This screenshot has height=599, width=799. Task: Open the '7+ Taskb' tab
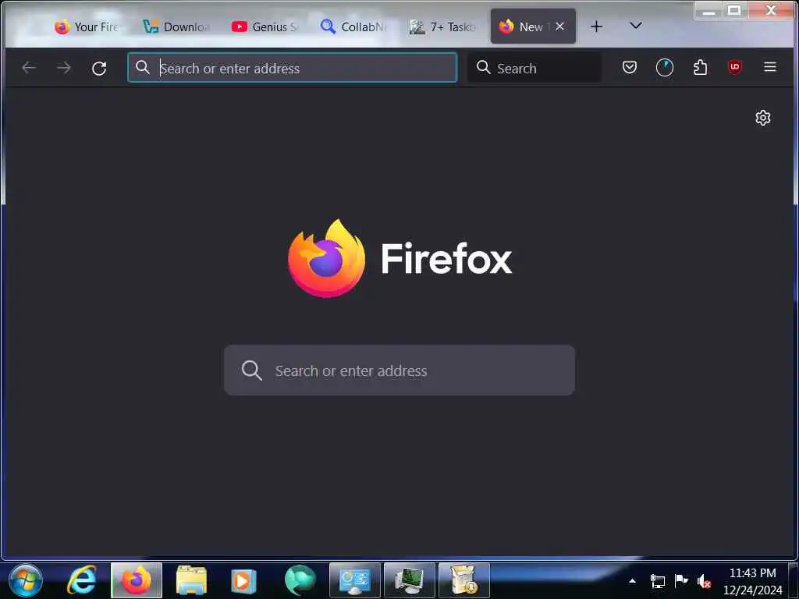442,27
